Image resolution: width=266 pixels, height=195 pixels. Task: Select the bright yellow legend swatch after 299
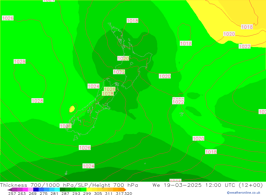coord(89,189)
